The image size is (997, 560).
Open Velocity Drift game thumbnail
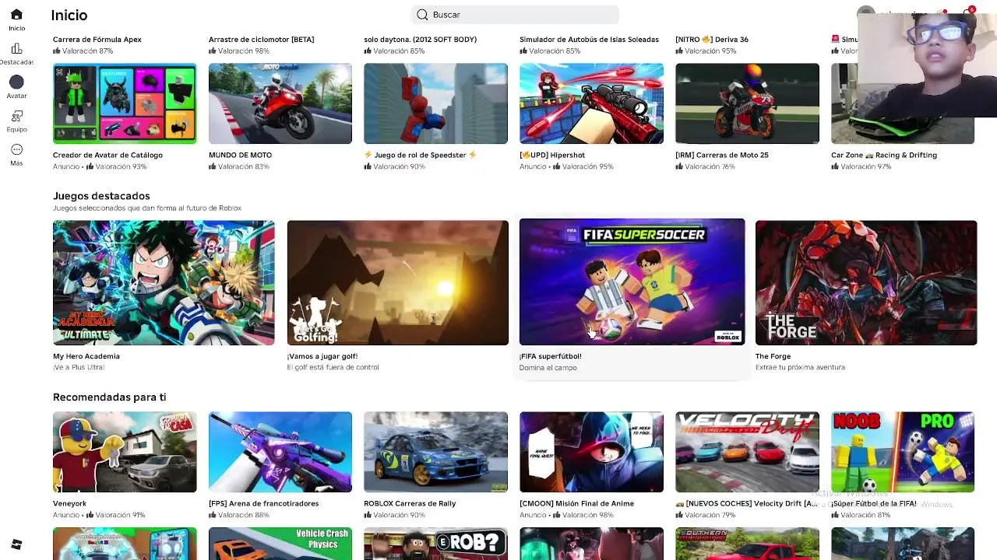pos(747,452)
